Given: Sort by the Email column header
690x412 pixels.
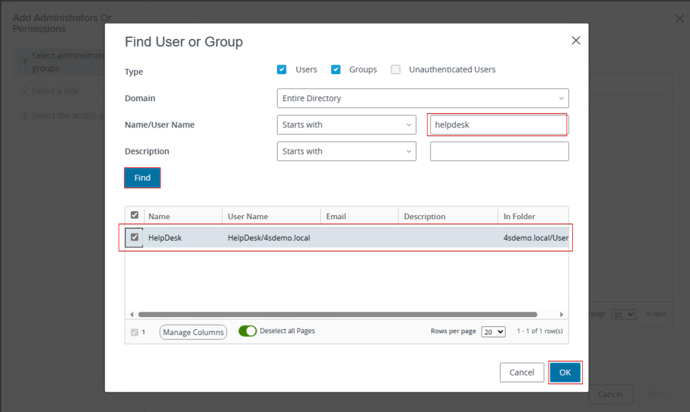Looking at the screenshot, I should coord(336,216).
